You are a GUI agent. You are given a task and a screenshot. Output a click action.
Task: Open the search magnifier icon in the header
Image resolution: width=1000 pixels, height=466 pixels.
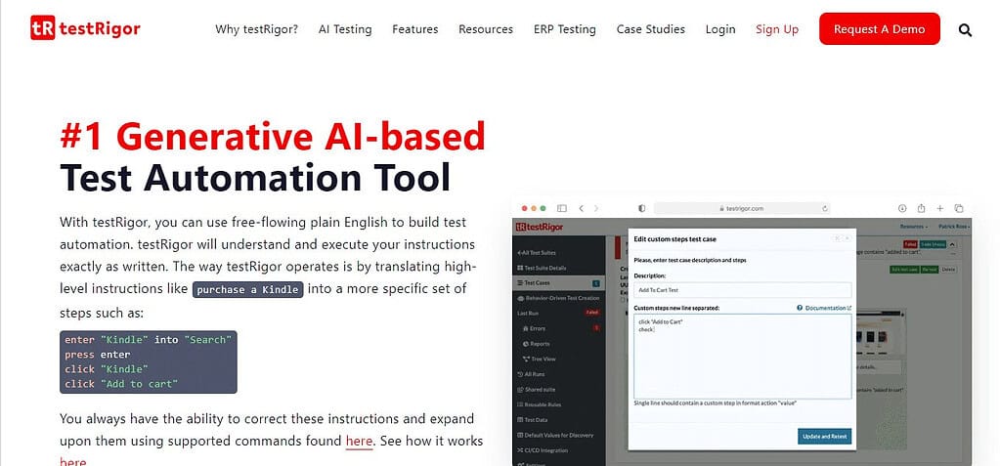click(965, 30)
